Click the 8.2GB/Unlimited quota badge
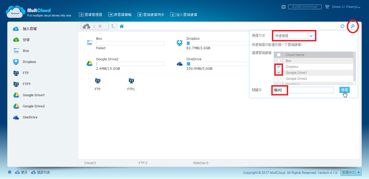This screenshot has width=369, height=179. pyautogui.click(x=305, y=7)
